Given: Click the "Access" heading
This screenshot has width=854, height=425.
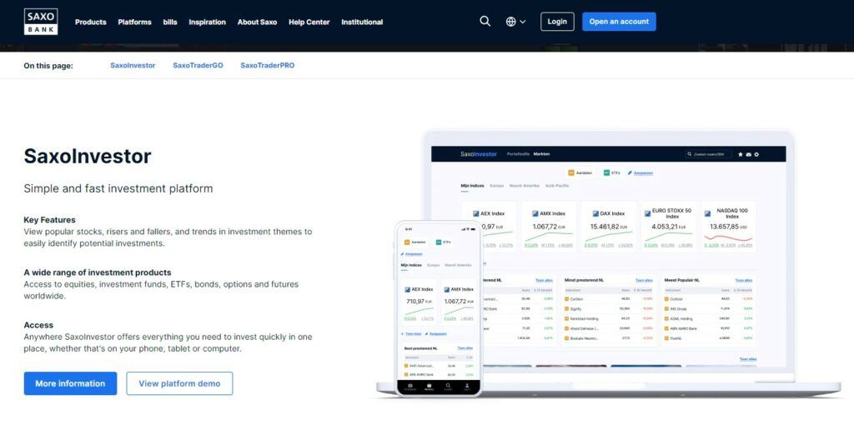Looking at the screenshot, I should [38, 325].
